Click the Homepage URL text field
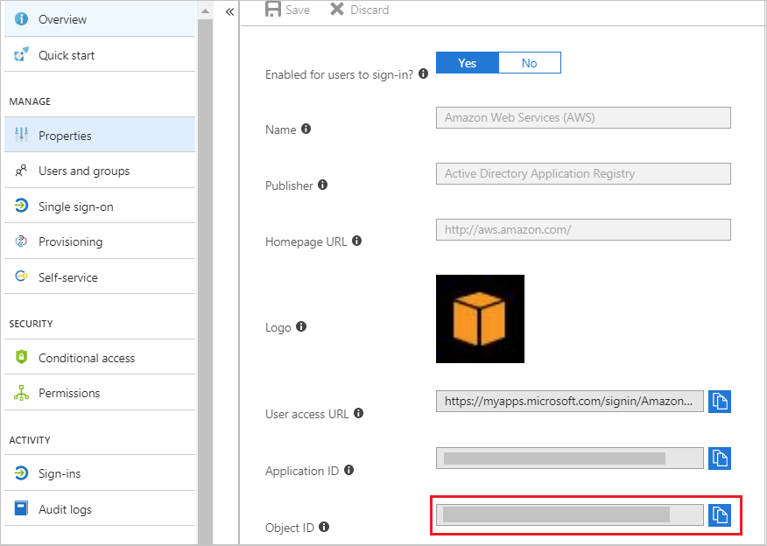Viewport: 767px width, 546px height. point(582,230)
